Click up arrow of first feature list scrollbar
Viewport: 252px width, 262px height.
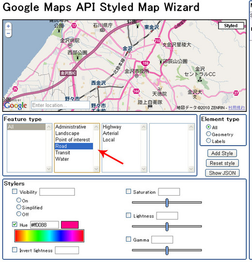[48, 127]
